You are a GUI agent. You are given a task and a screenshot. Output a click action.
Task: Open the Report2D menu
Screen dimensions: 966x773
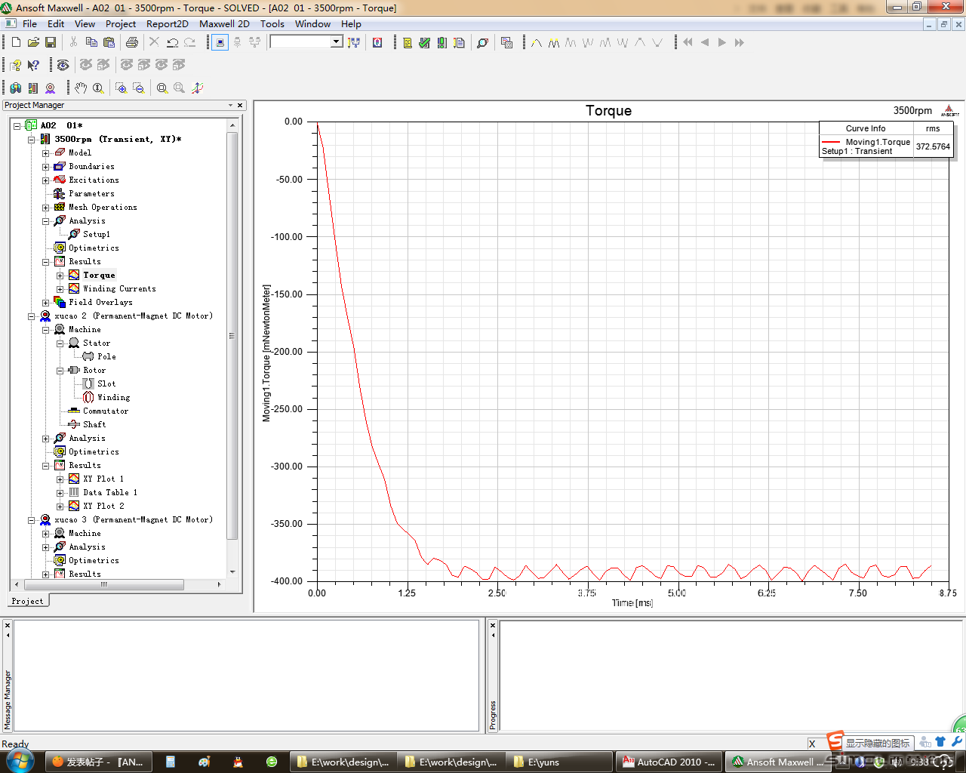[168, 23]
